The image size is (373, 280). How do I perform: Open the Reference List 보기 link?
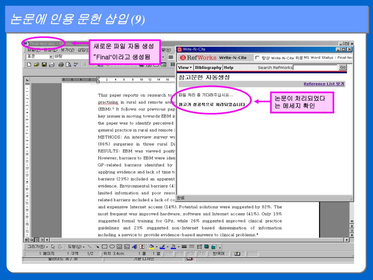click(x=324, y=84)
